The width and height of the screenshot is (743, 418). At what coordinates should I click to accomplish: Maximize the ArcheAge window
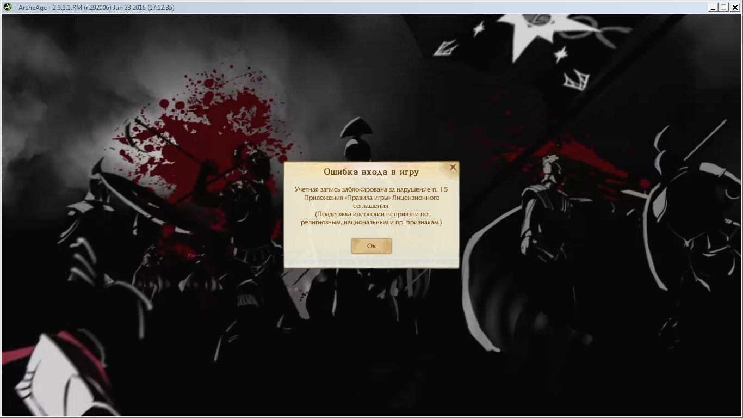click(x=723, y=7)
